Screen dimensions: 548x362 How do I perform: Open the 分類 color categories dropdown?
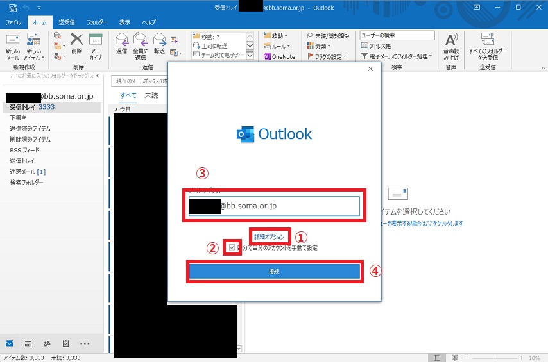(318, 45)
